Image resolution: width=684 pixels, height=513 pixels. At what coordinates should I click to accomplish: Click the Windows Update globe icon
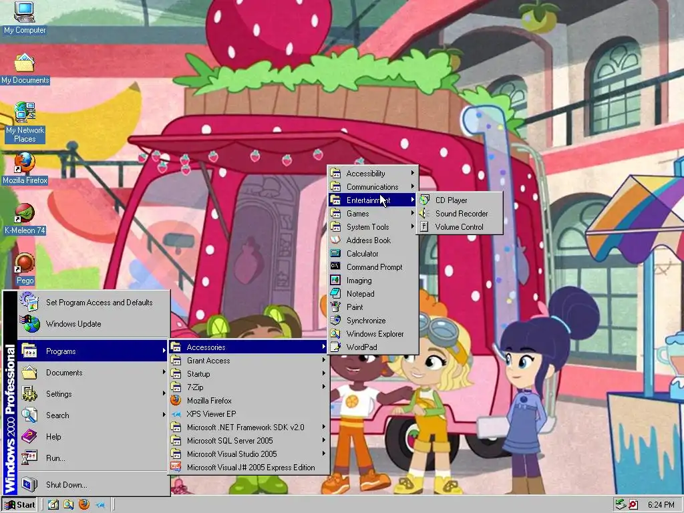click(x=29, y=324)
